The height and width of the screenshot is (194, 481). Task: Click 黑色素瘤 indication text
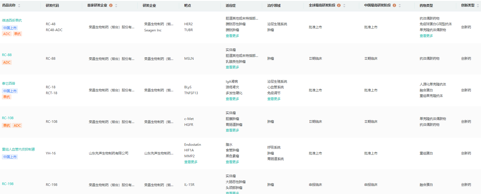tap(232, 156)
